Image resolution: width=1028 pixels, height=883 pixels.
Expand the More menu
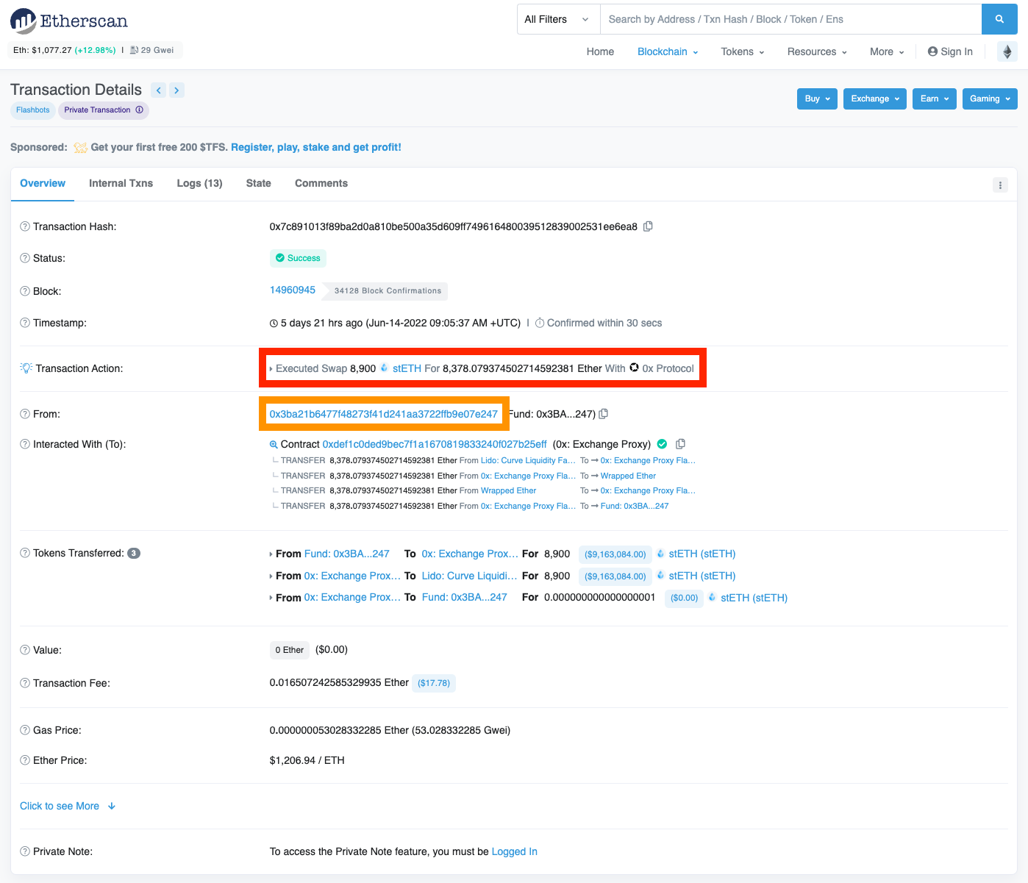(887, 51)
